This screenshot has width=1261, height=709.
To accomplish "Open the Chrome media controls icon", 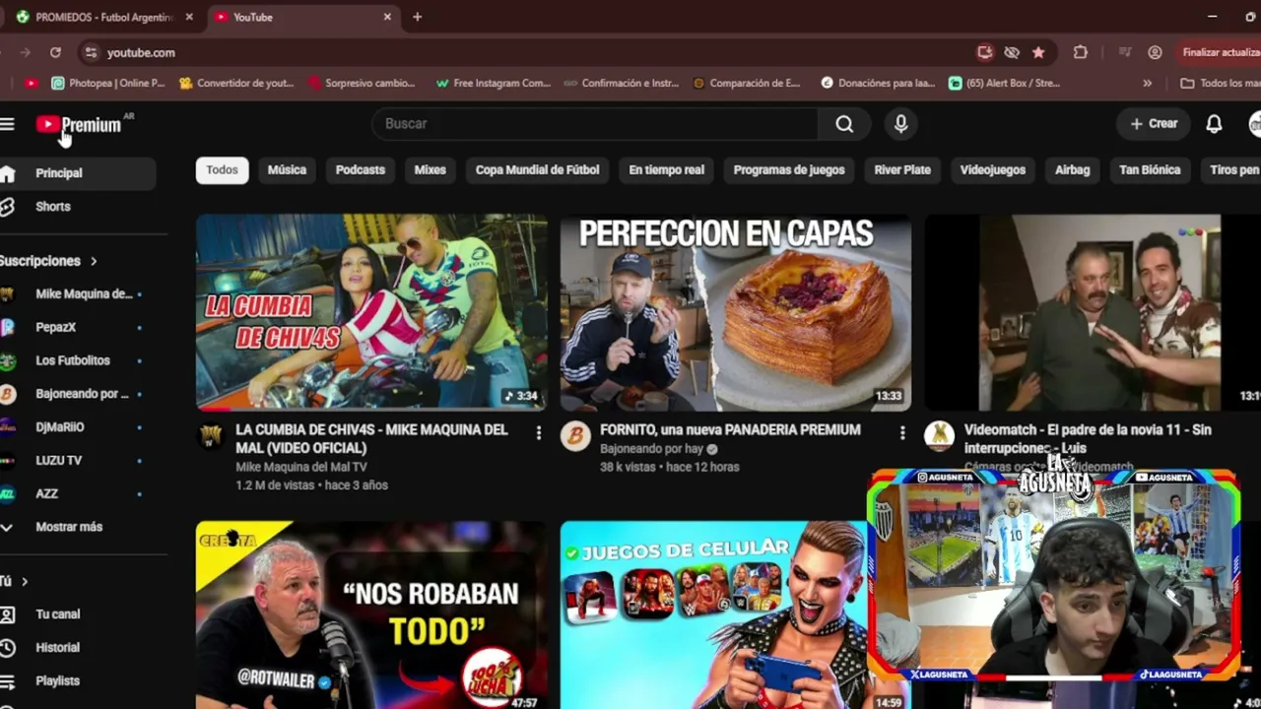I will tap(1124, 52).
